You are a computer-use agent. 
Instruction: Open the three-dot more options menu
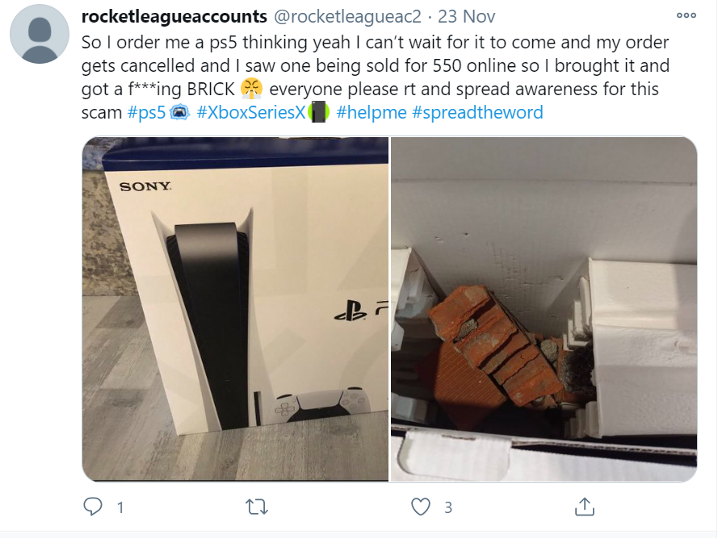tap(687, 15)
